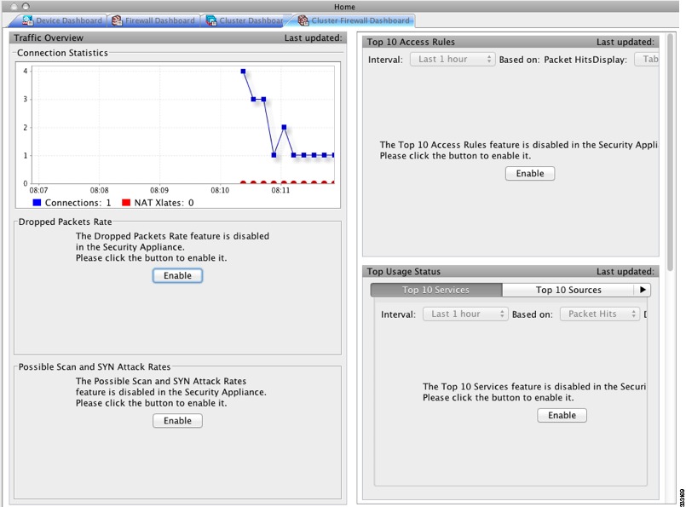This screenshot has height=507, width=686.
Task: Click the right arrow beside Top 10 Sources
Action: (643, 290)
